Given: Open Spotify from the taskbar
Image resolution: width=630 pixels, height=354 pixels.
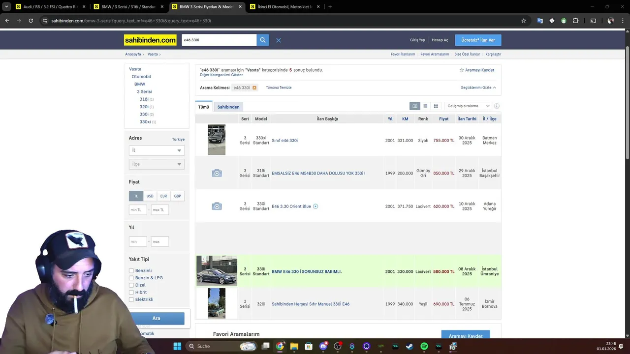Looking at the screenshot, I should 424,346.
